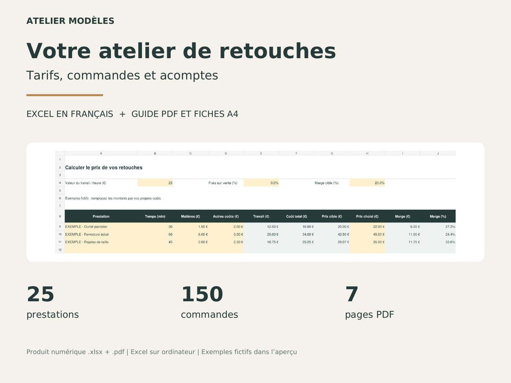Select row number 12 header

(x=60, y=250)
